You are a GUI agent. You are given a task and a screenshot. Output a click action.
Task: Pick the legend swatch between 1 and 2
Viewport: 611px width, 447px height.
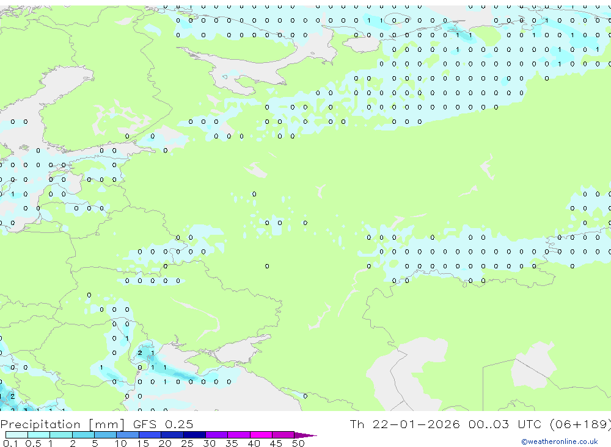(61, 435)
